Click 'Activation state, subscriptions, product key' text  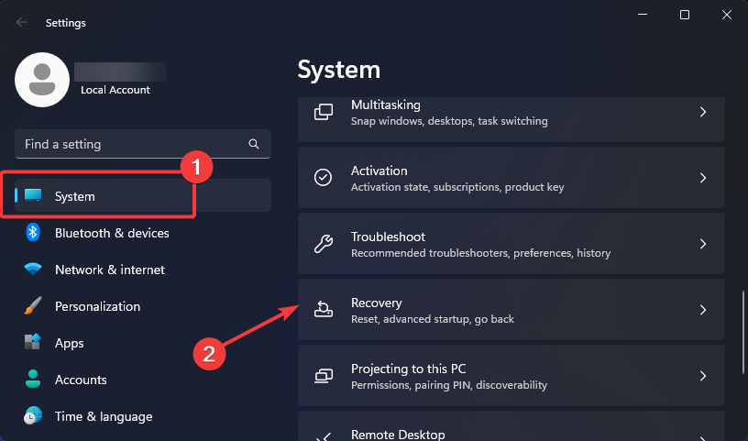coord(457,187)
